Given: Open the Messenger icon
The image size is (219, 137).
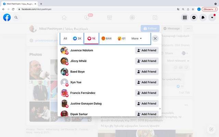Looking at the screenshot, I should (194, 17).
